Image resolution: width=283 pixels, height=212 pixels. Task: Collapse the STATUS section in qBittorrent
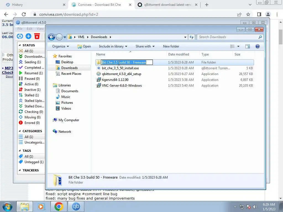(x=20, y=45)
